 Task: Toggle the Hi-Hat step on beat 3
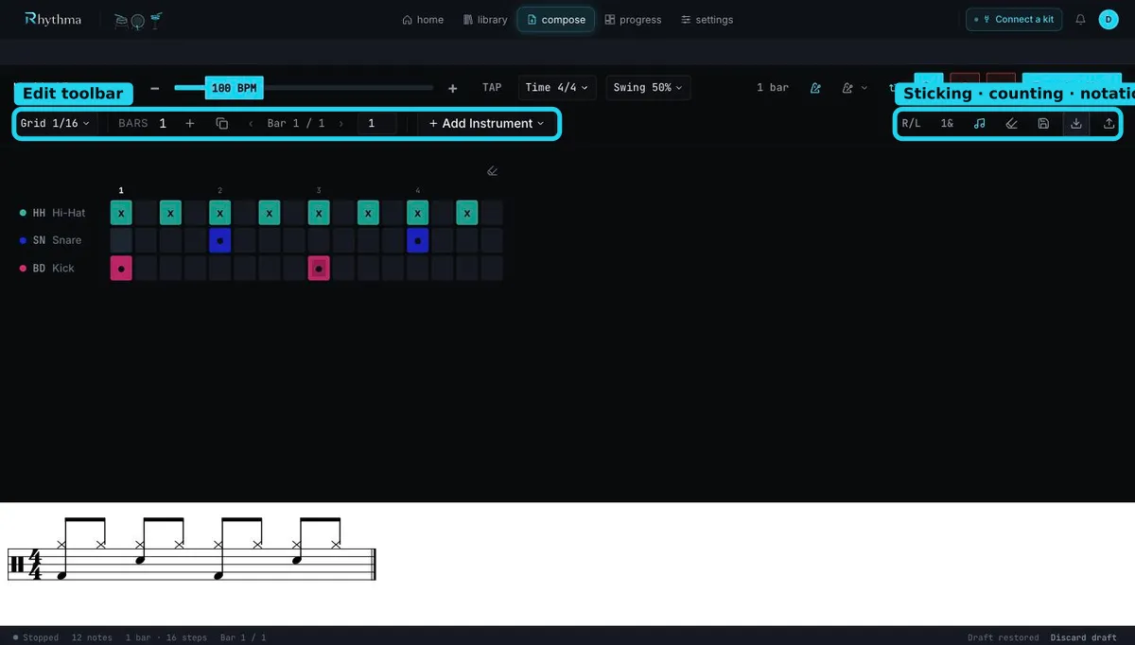pos(319,213)
